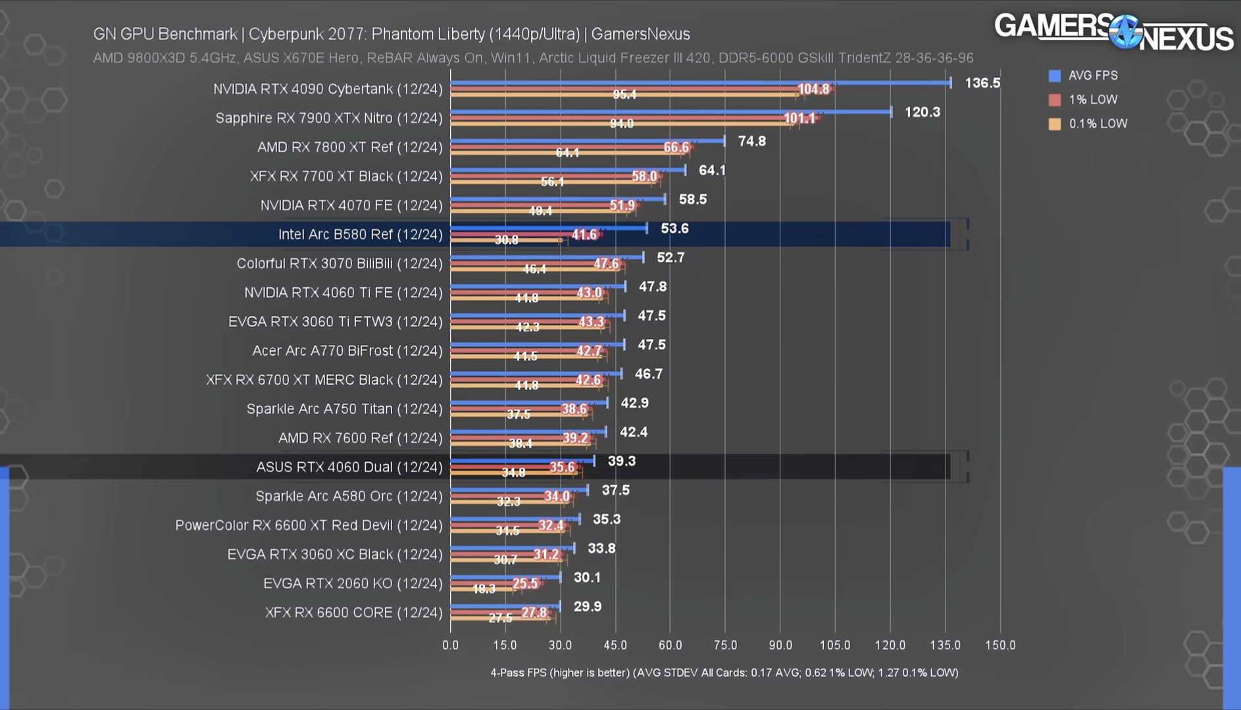Select NVIDIA RTX 4060 Ti FE label
Screen dimensions: 1241x710
pos(343,293)
